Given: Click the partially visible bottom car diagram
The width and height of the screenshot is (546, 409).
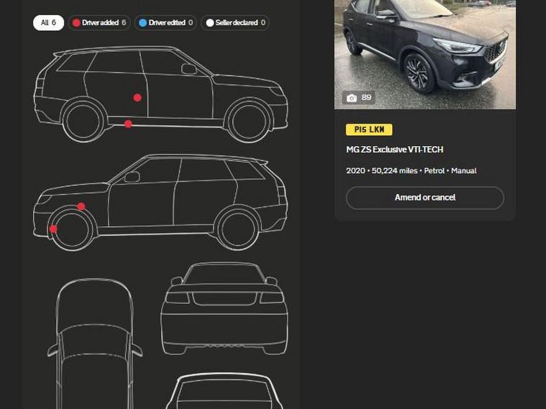Looking at the screenshot, I should (x=224, y=392).
